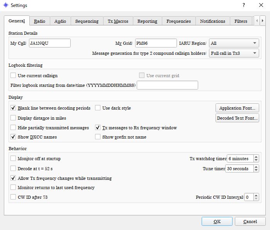Switch to the Radio tab

pos(39,21)
